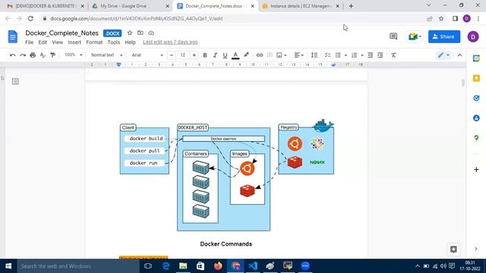This screenshot has height=273, width=486.
Task: Open Last edit was 7 days ago link
Action: 170,42
